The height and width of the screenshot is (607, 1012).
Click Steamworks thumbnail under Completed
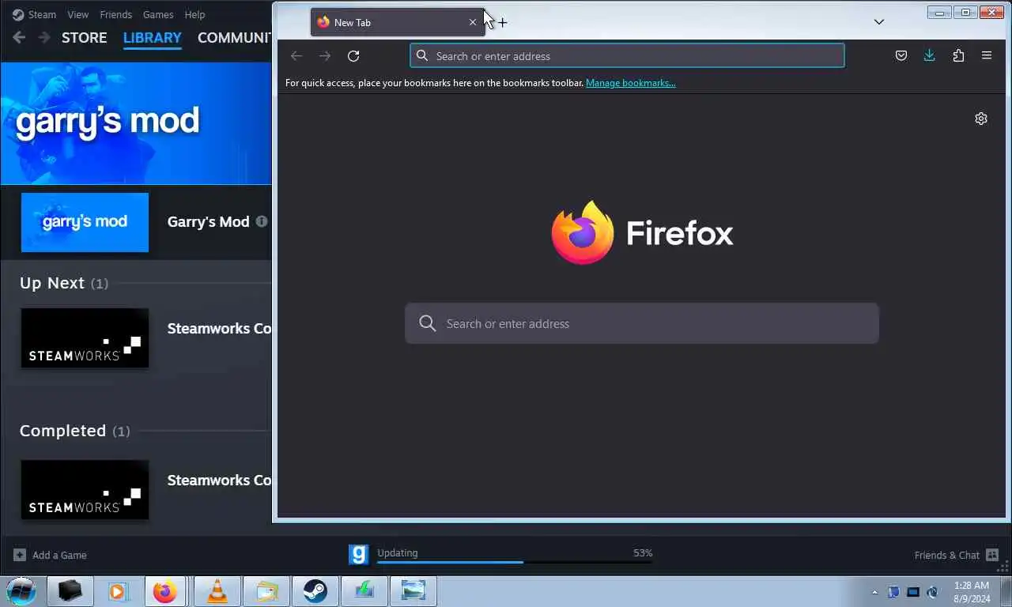click(85, 489)
